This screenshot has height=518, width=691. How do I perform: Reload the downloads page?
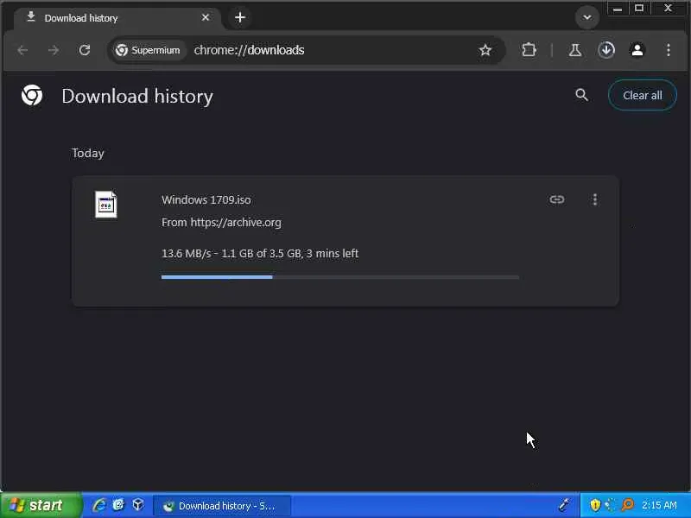pyautogui.click(x=85, y=50)
